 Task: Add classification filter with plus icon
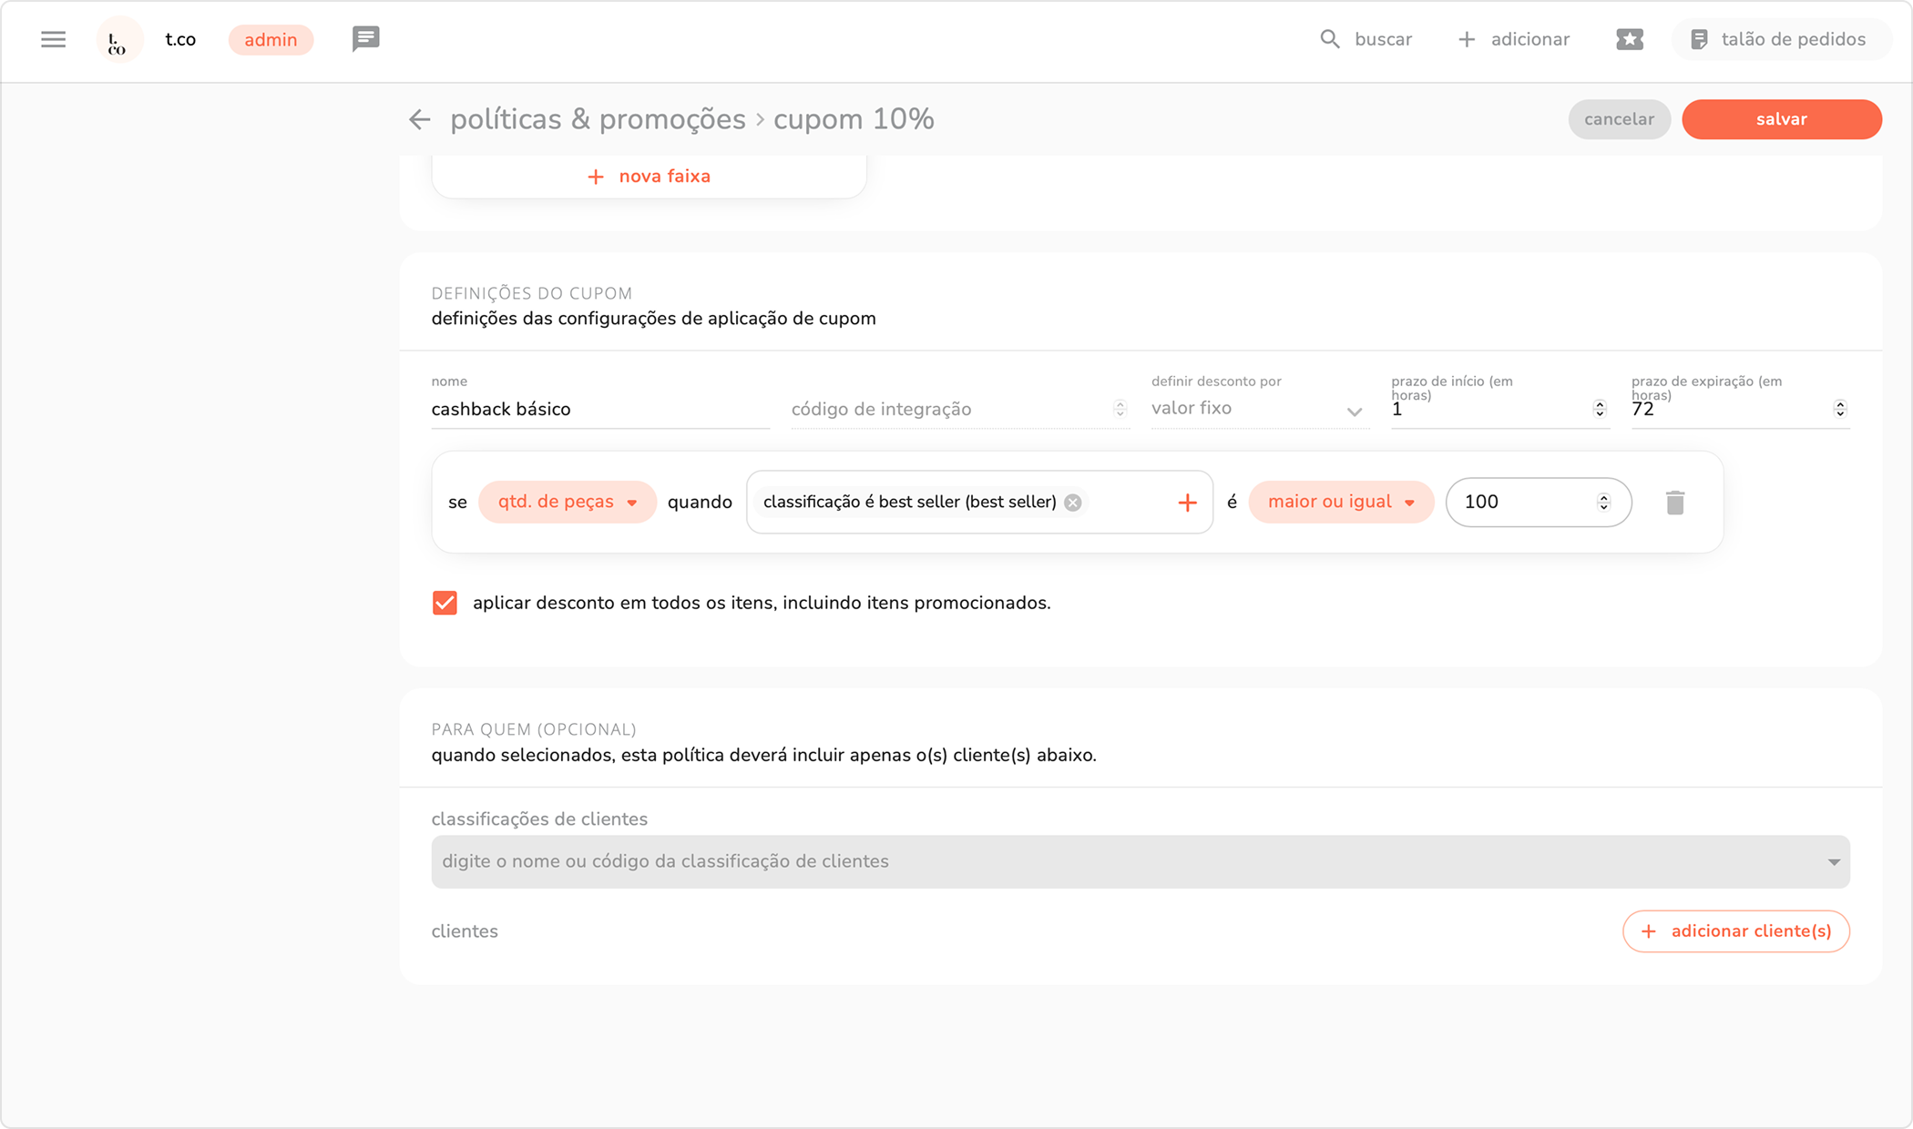coord(1186,503)
